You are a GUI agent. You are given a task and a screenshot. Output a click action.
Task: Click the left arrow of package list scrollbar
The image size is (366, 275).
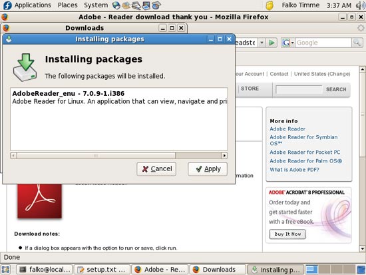[13, 156]
